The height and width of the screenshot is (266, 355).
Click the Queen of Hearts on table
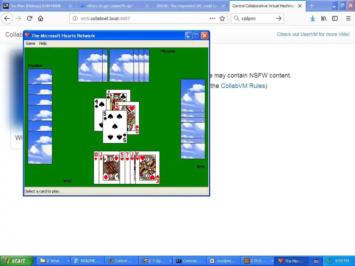pyautogui.click(x=133, y=118)
